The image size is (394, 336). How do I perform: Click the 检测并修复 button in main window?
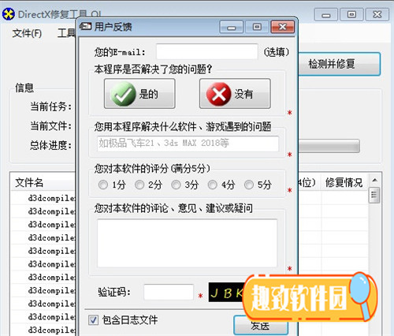point(339,64)
